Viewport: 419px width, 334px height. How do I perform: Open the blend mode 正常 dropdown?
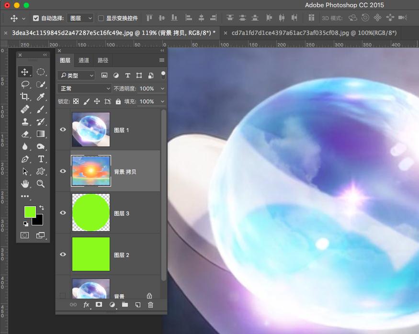click(x=84, y=89)
